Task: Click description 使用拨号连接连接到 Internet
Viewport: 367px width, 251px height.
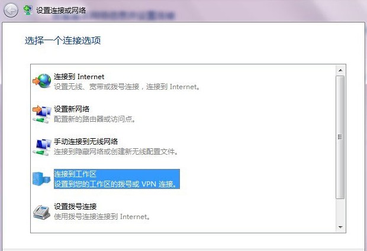Action: pos(102,217)
